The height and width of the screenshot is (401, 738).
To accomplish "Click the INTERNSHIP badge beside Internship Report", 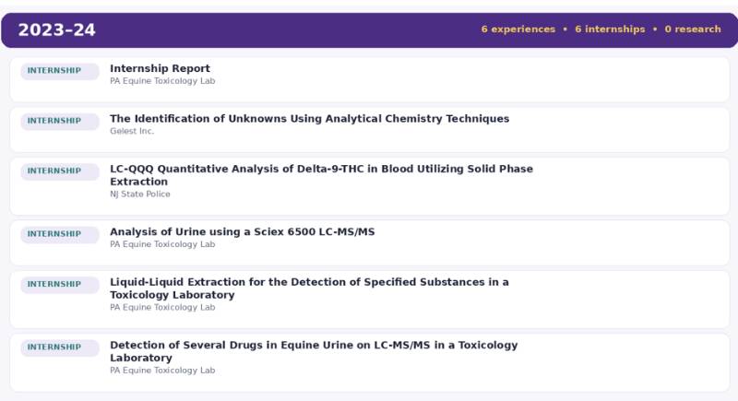I will coord(60,71).
